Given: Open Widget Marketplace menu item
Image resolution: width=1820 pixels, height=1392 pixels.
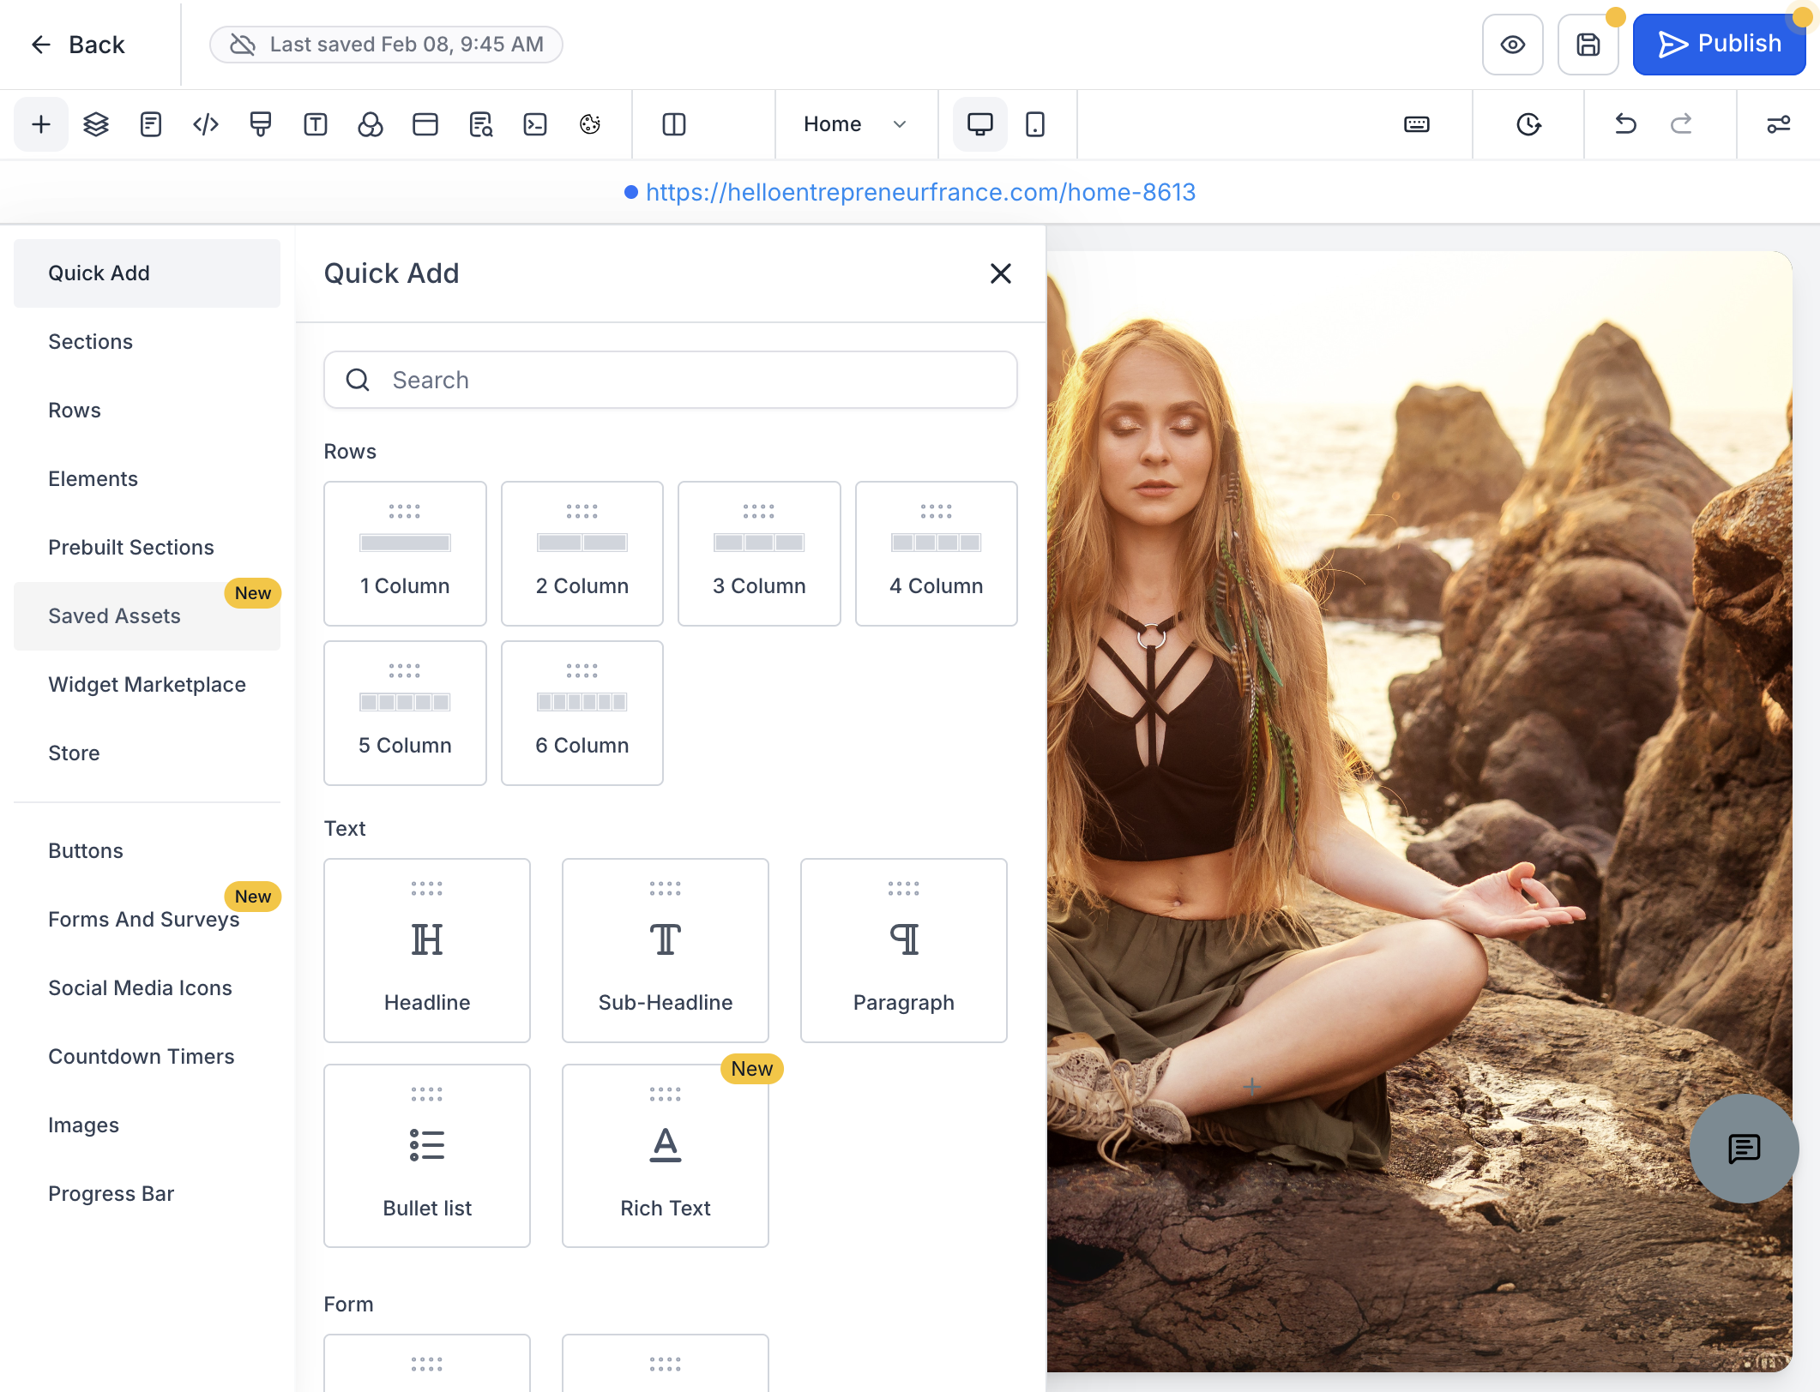Looking at the screenshot, I should point(147,685).
